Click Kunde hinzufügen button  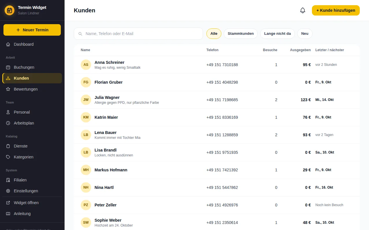(336, 10)
